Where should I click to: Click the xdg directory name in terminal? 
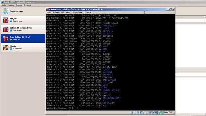105,106
